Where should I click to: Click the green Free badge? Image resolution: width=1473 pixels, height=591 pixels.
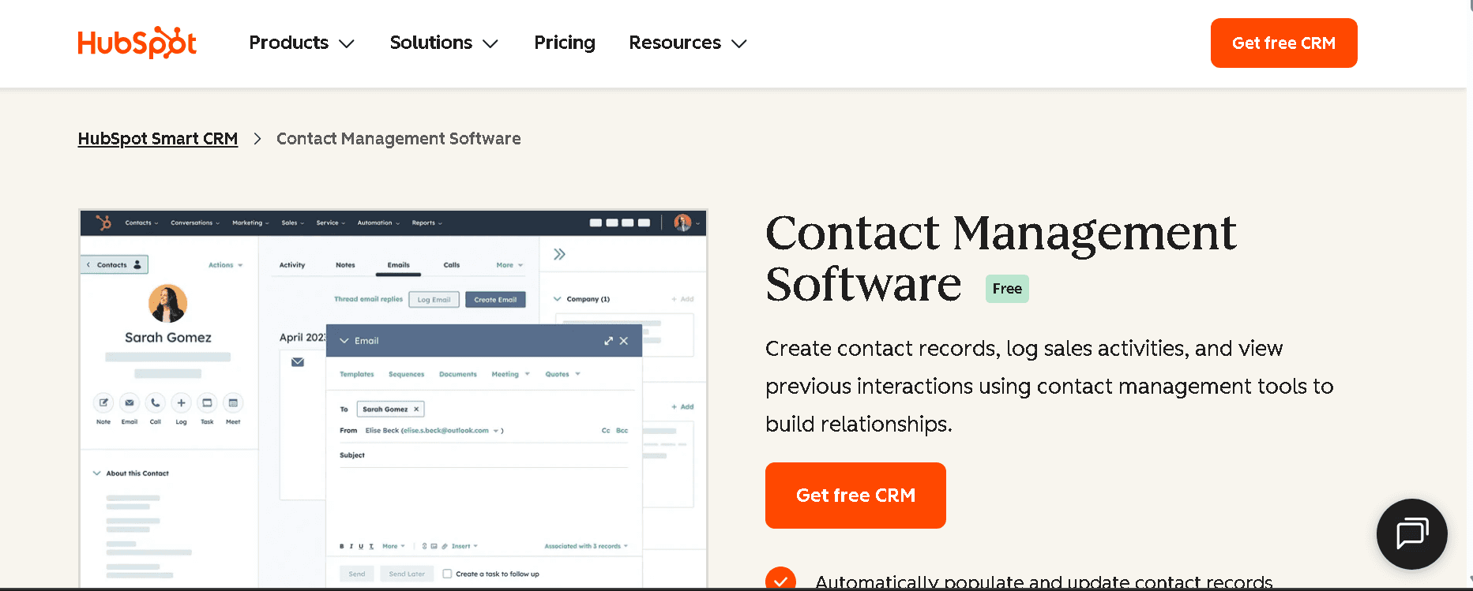(1007, 289)
